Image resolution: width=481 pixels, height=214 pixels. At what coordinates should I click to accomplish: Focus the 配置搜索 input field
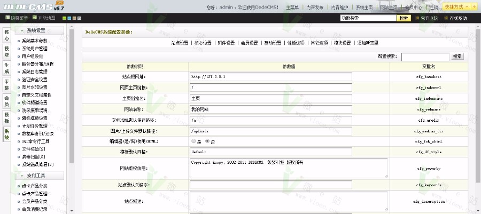[x=425, y=57]
